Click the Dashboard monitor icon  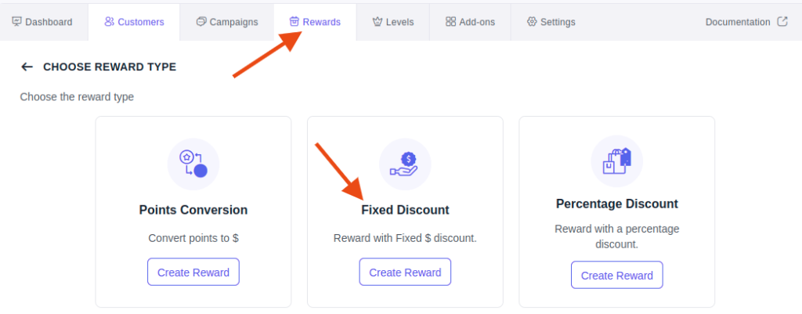(x=17, y=21)
